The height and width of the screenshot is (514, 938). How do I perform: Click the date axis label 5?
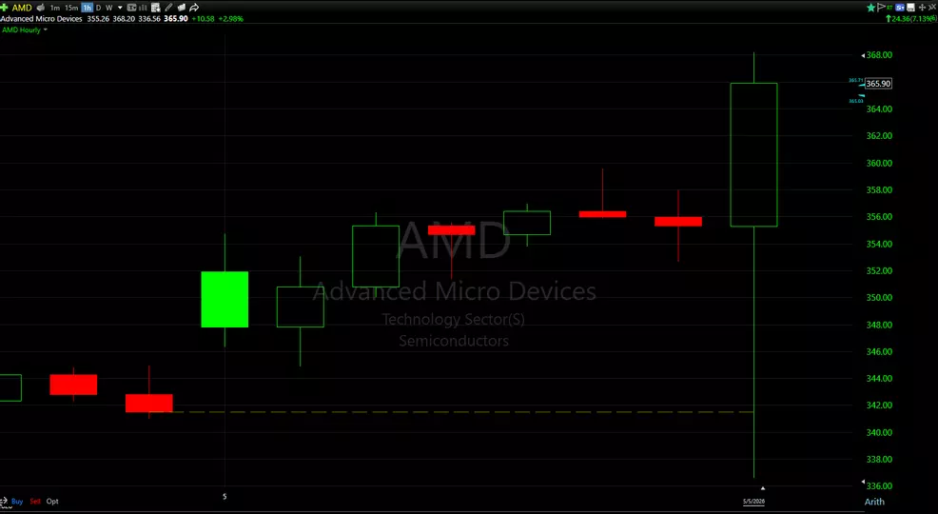(x=225, y=497)
